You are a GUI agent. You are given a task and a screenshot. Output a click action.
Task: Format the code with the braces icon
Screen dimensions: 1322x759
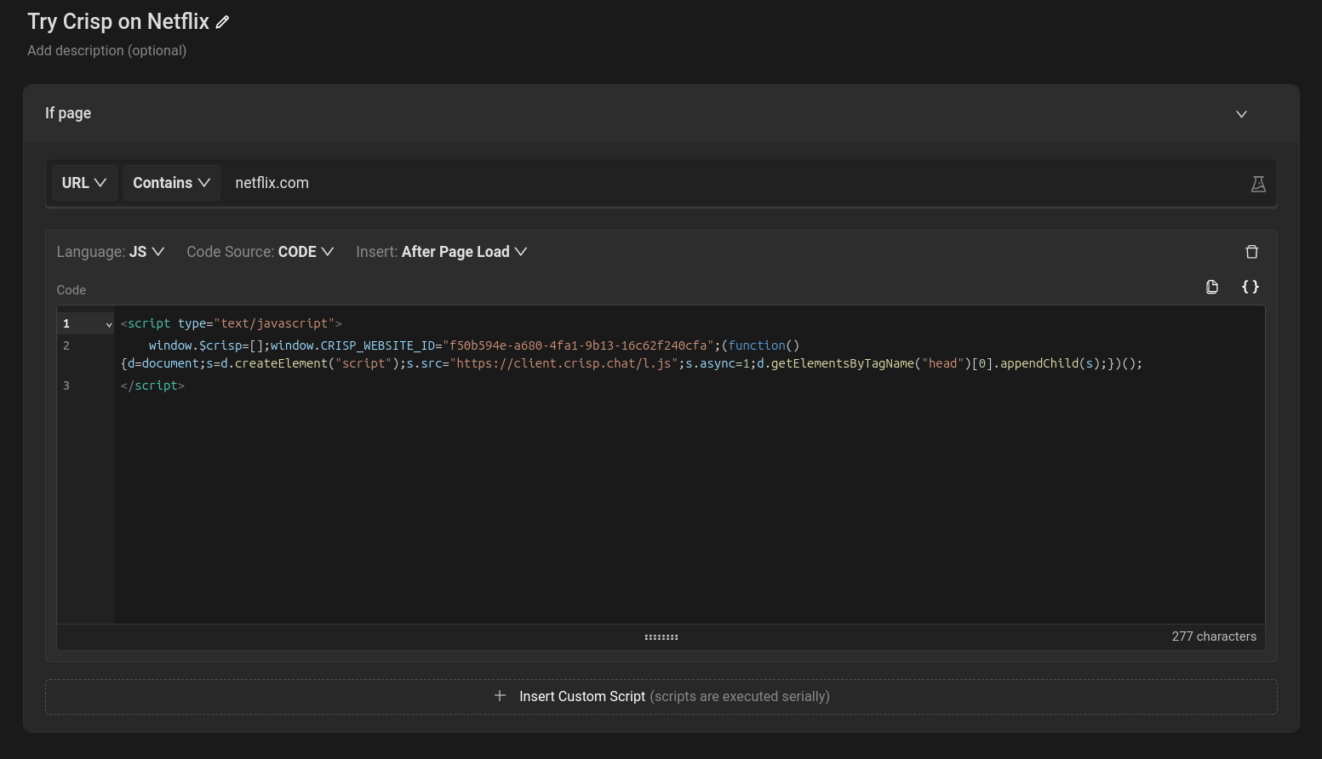[x=1250, y=287]
